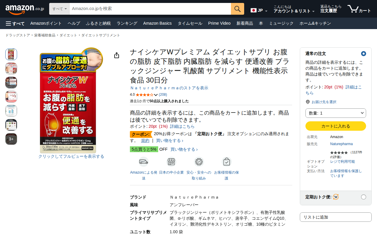Focus the Amazon.co.jp search field
Screen dimensions: 377x235
tap(150, 9)
